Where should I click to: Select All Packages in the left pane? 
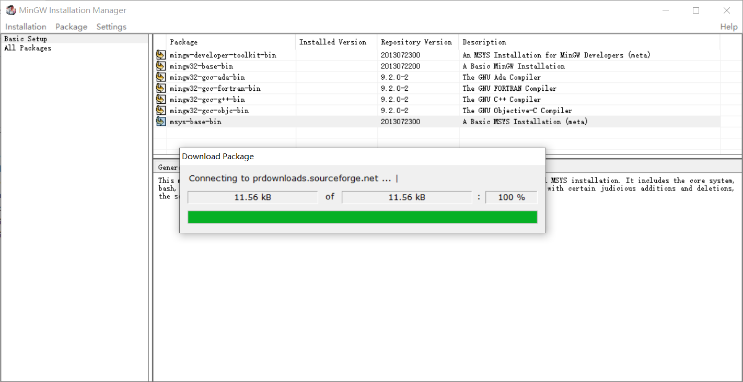[x=28, y=48]
